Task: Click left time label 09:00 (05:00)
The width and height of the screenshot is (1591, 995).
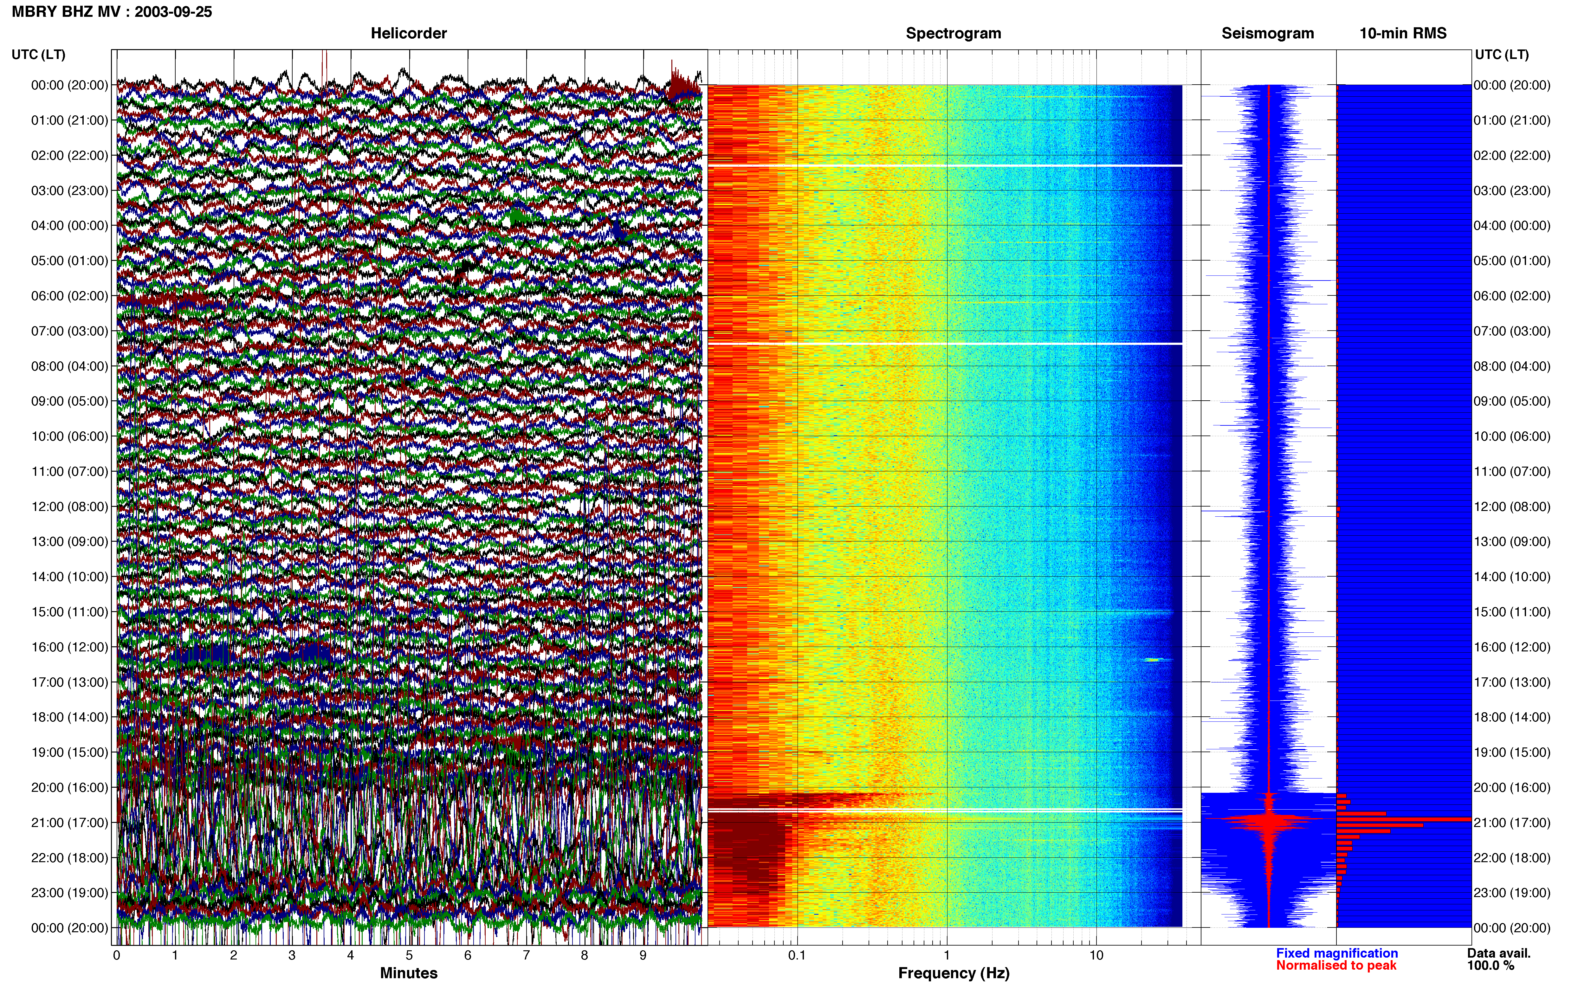Action: click(x=70, y=401)
